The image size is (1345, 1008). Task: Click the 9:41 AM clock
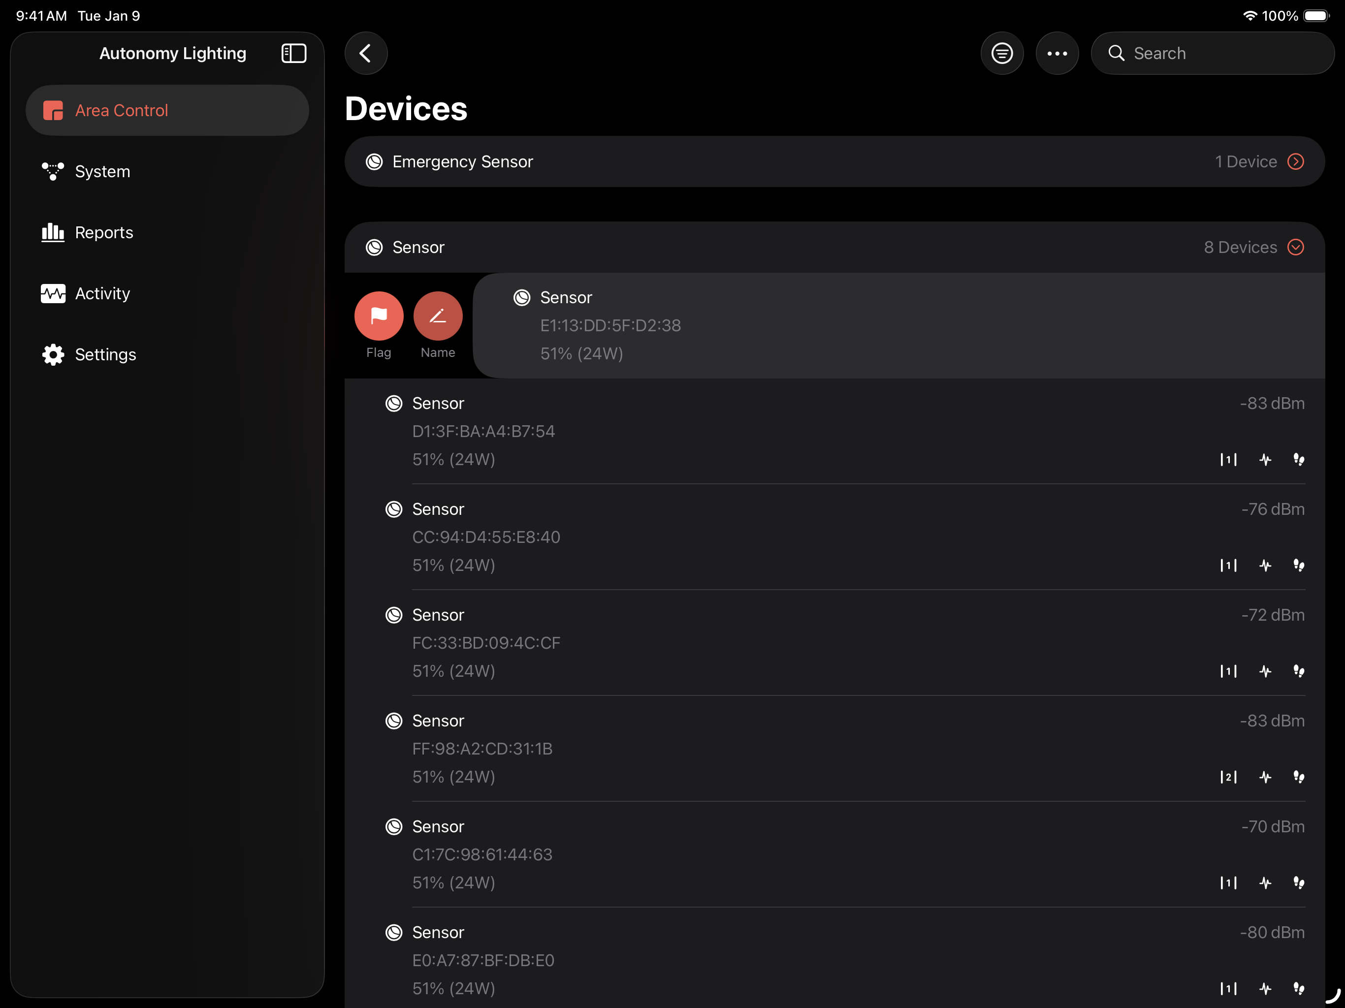(x=41, y=16)
